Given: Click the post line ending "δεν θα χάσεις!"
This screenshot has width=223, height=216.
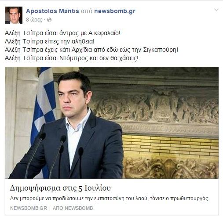Looking at the screenshot, I should pos(72,58).
